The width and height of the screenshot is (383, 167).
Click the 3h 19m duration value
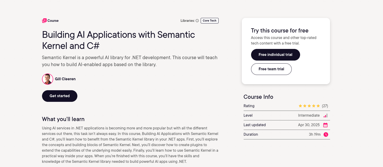coord(315,134)
